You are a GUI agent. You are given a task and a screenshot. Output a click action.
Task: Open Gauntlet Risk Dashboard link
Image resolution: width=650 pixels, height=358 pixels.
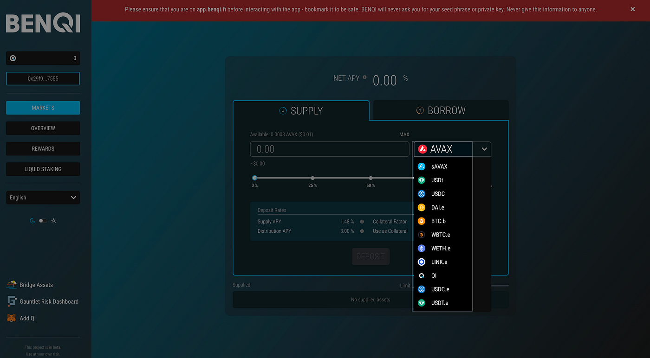click(x=49, y=301)
